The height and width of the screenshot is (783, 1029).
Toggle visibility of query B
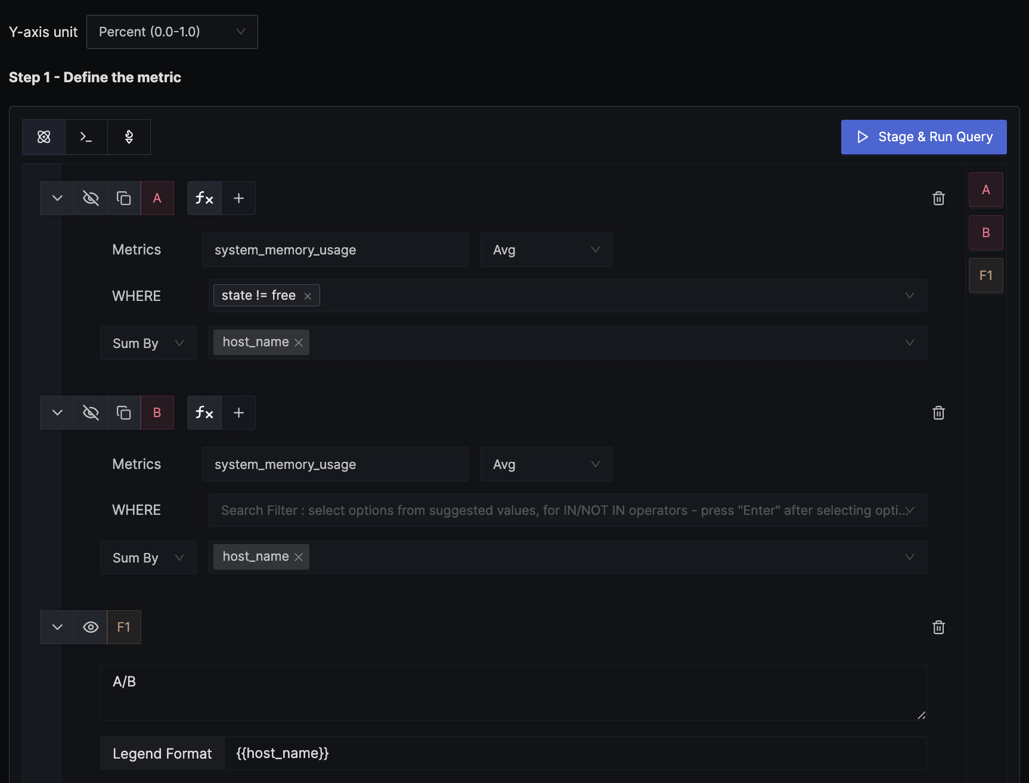point(91,413)
